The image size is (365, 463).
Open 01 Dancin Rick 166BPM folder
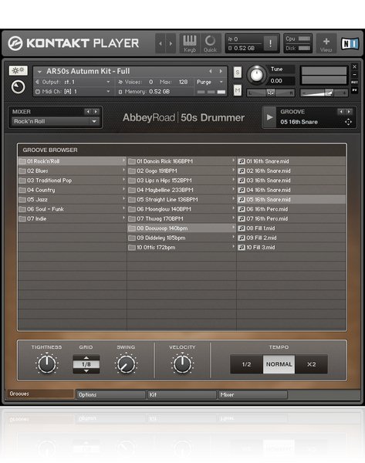tap(181, 161)
